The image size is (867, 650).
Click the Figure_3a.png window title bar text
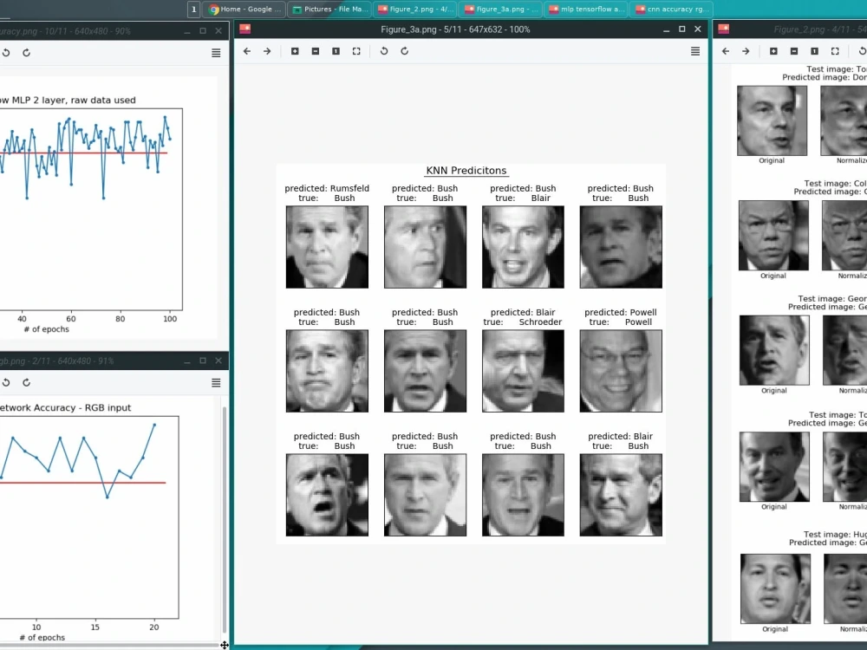point(455,29)
